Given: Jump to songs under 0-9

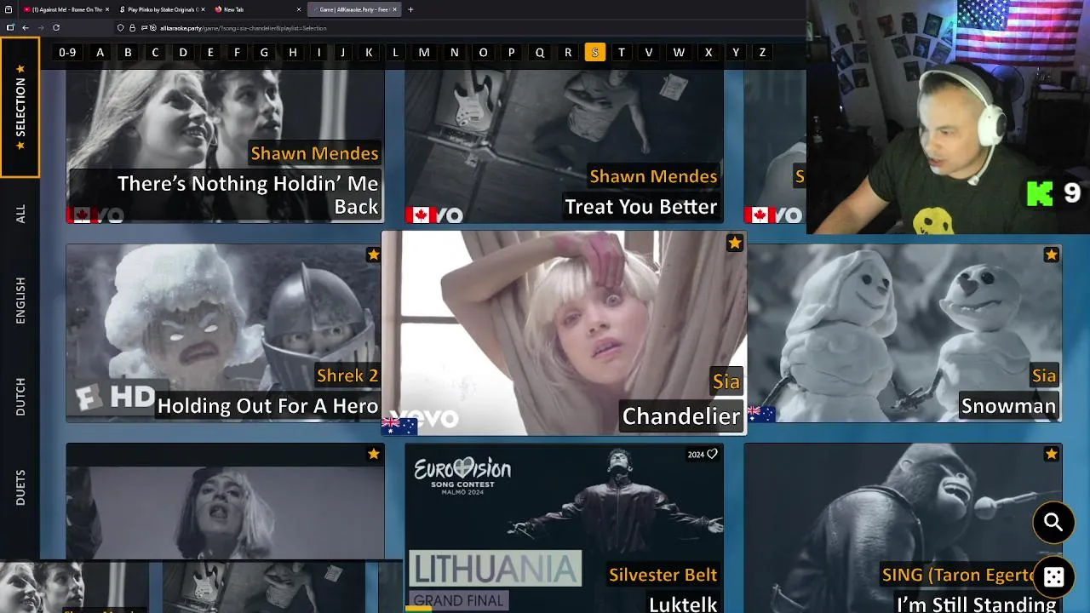Looking at the screenshot, I should 67,53.
